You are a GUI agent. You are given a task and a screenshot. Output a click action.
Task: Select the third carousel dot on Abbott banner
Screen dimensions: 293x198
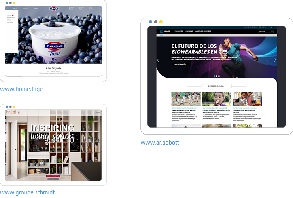pyautogui.click(x=219, y=76)
